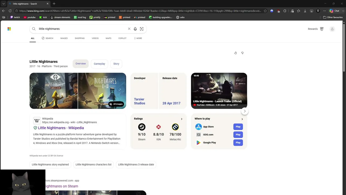Viewport: 346px width, 195px height.
Task: Open Little Nightmares - Wikipedia link
Action: 61,128
